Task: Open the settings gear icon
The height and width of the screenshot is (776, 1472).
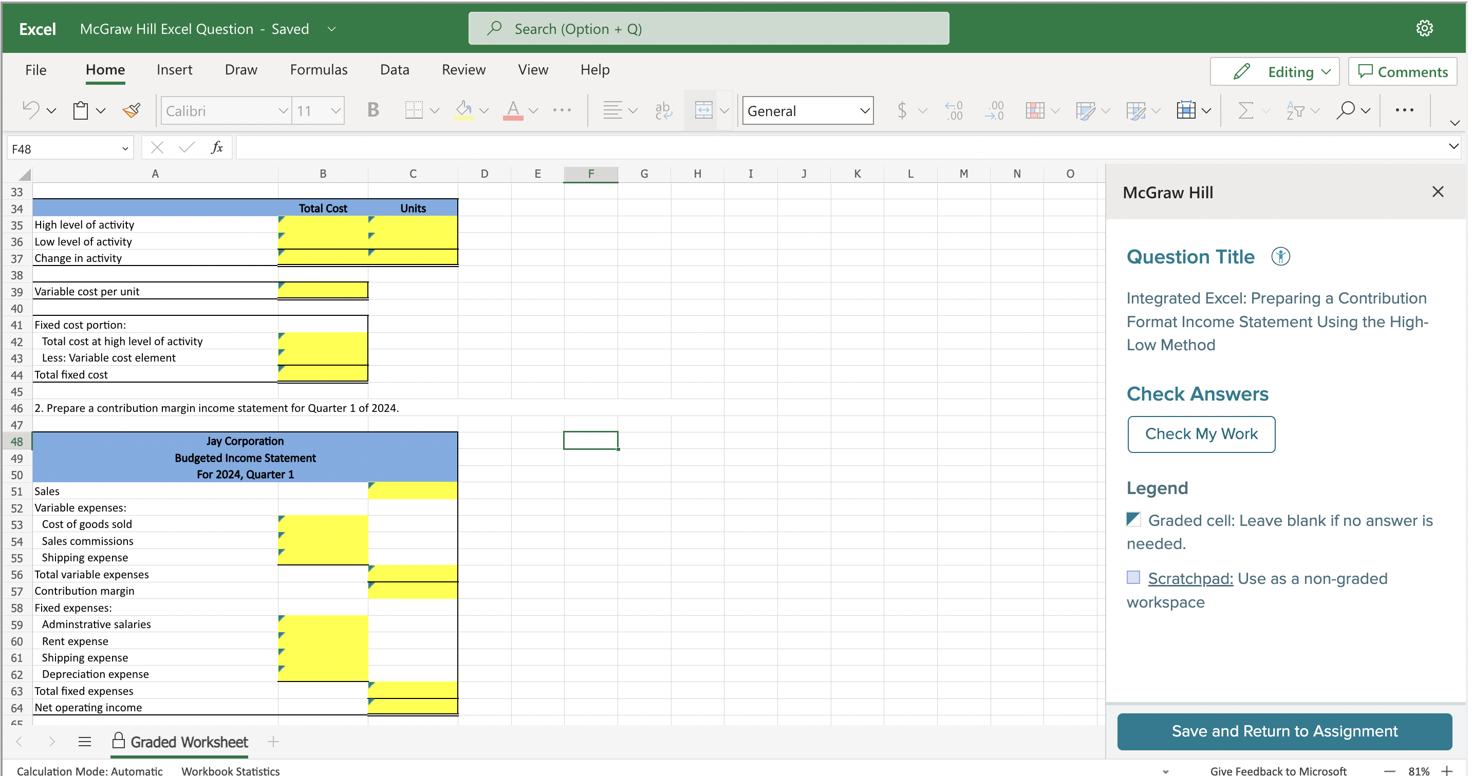Action: coord(1424,29)
